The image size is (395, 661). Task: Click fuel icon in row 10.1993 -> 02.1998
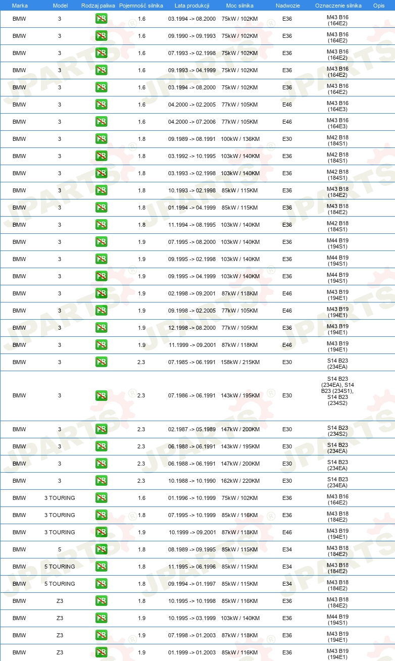101,190
